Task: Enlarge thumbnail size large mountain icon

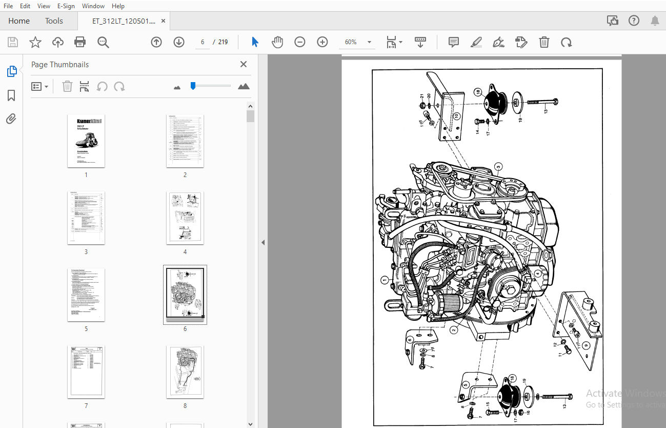Action: (x=244, y=86)
